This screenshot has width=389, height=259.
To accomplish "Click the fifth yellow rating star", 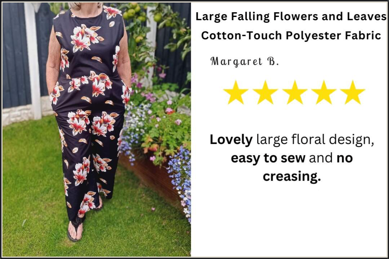I will (353, 92).
